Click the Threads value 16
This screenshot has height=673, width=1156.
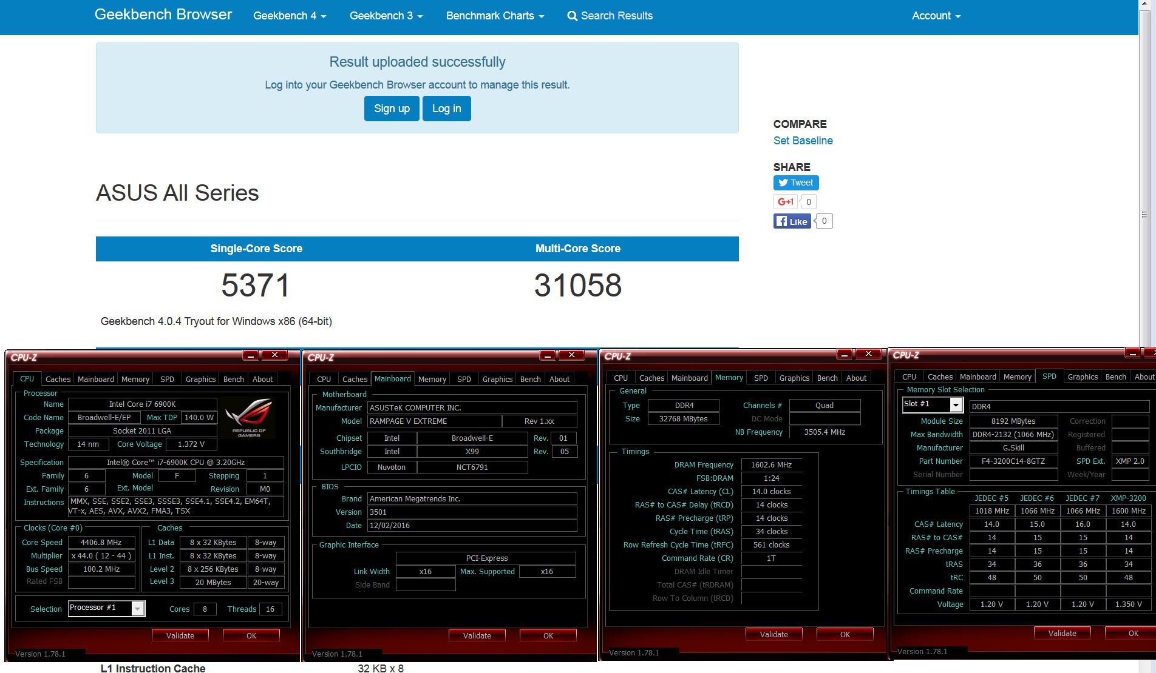click(270, 609)
